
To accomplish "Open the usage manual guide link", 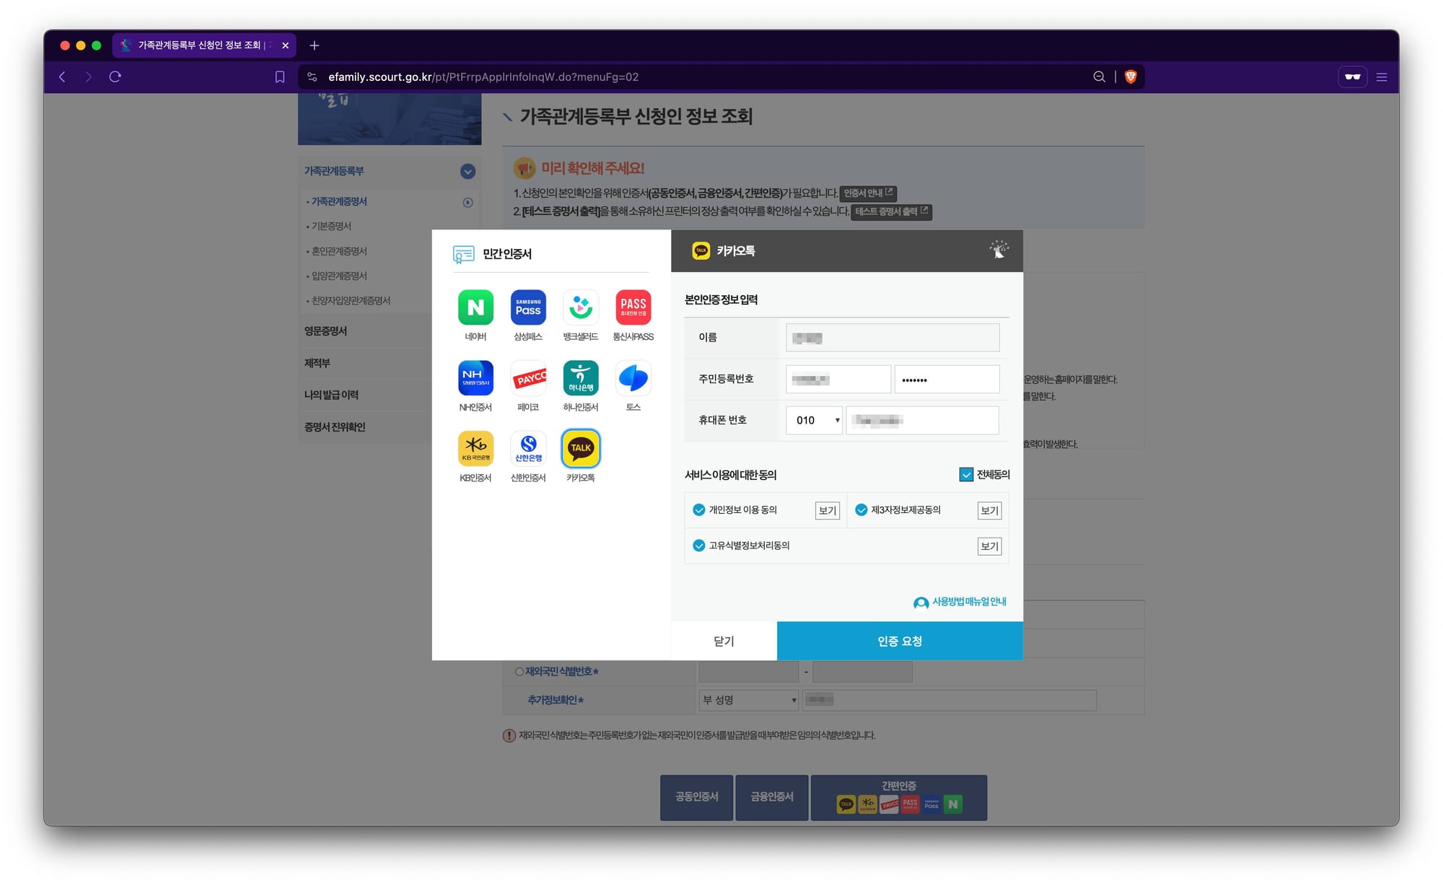I will 960,602.
